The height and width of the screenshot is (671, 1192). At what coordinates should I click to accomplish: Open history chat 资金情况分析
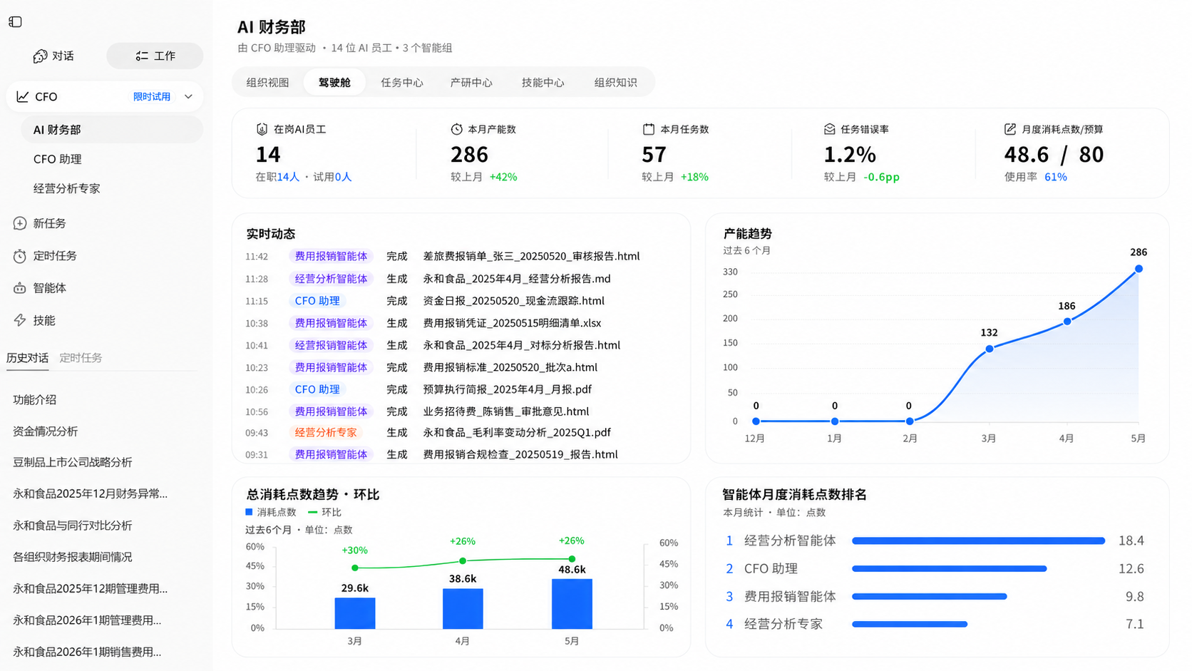(45, 431)
